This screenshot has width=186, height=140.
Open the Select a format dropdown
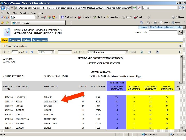126,52
